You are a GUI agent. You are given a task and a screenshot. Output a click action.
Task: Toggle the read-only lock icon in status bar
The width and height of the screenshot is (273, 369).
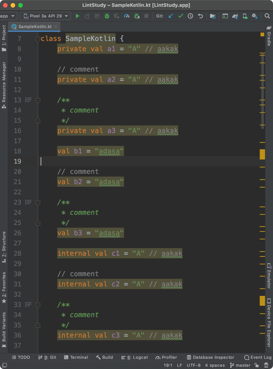(x=257, y=365)
